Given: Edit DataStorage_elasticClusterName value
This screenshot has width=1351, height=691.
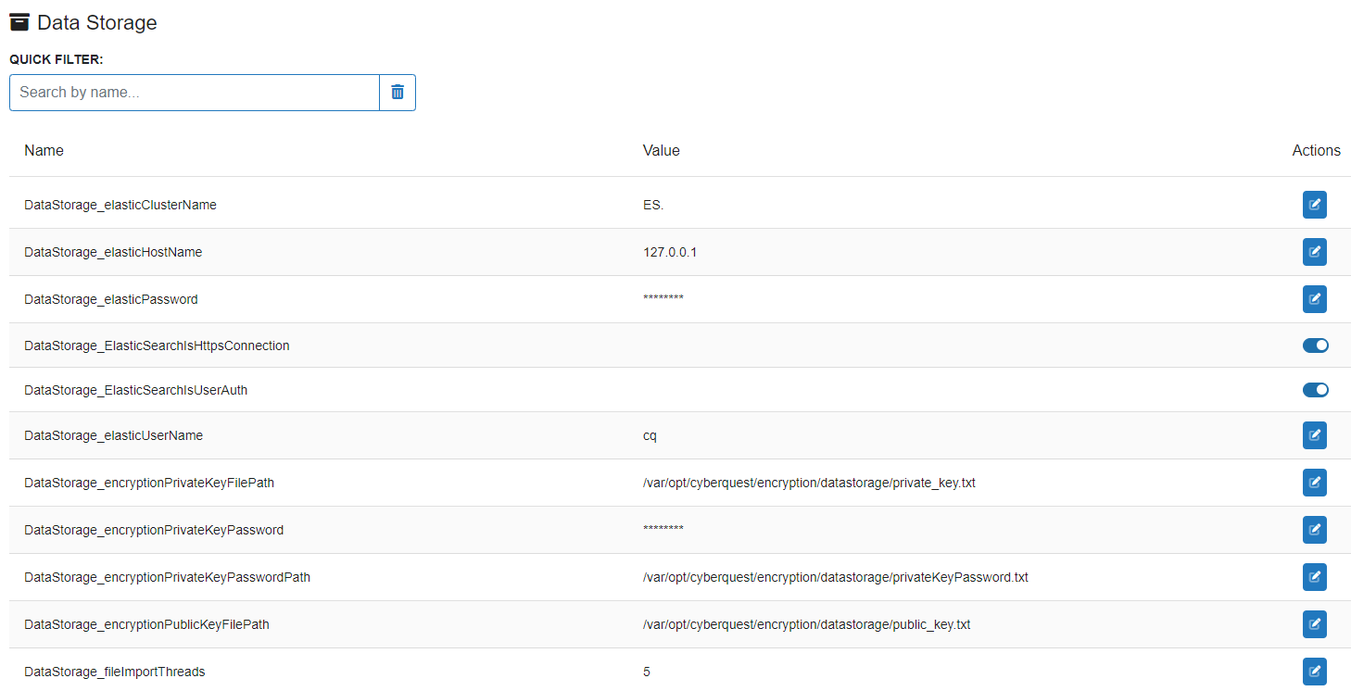Looking at the screenshot, I should (x=1314, y=205).
